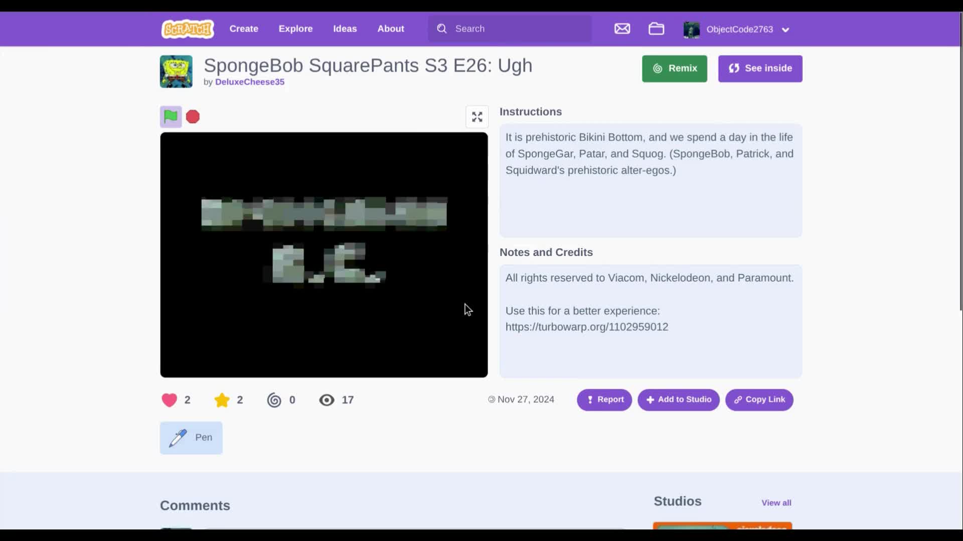Click Add to Studio button
963x541 pixels.
click(678, 400)
